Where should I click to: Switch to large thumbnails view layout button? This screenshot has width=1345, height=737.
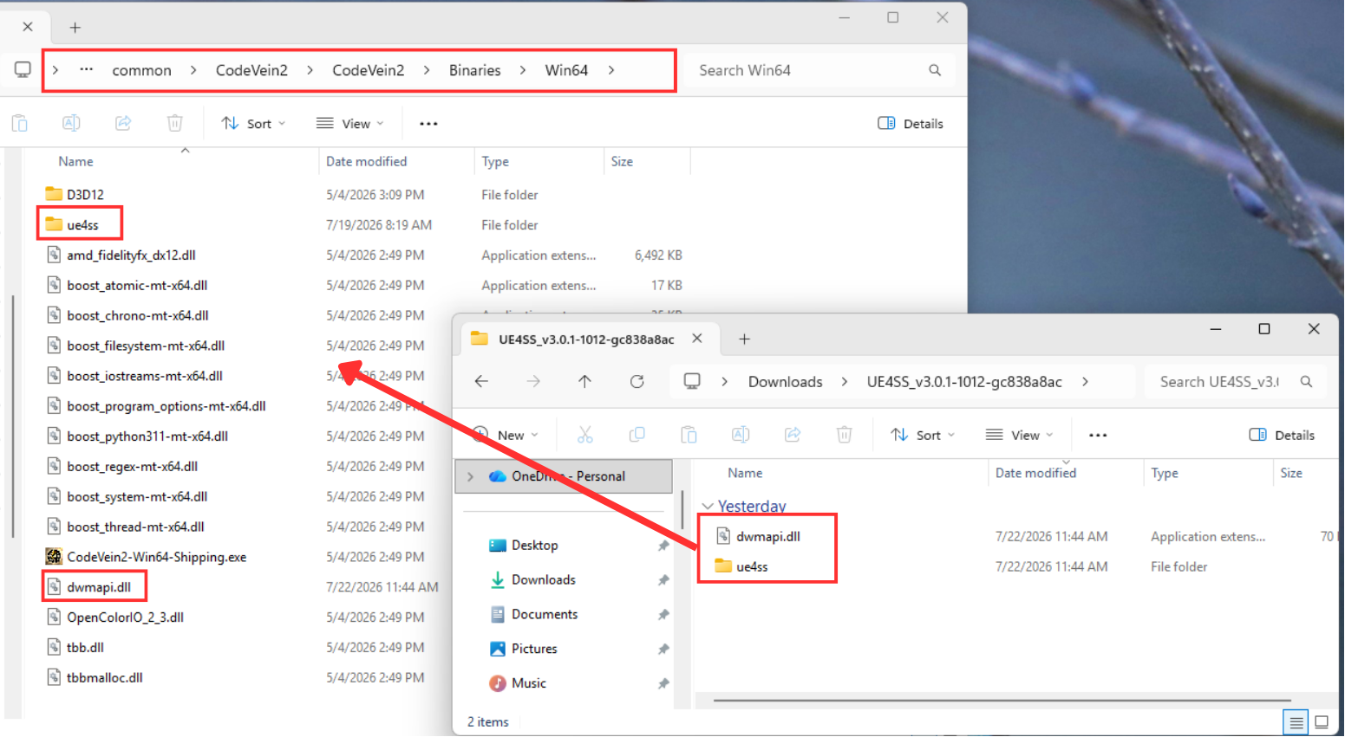(x=1322, y=721)
